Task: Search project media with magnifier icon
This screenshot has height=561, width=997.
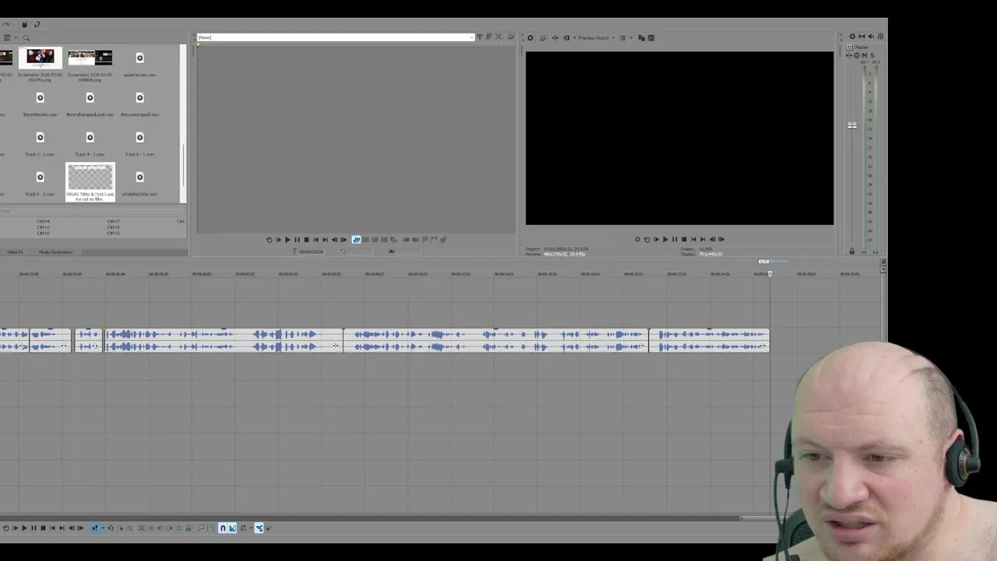Action: pyautogui.click(x=26, y=37)
